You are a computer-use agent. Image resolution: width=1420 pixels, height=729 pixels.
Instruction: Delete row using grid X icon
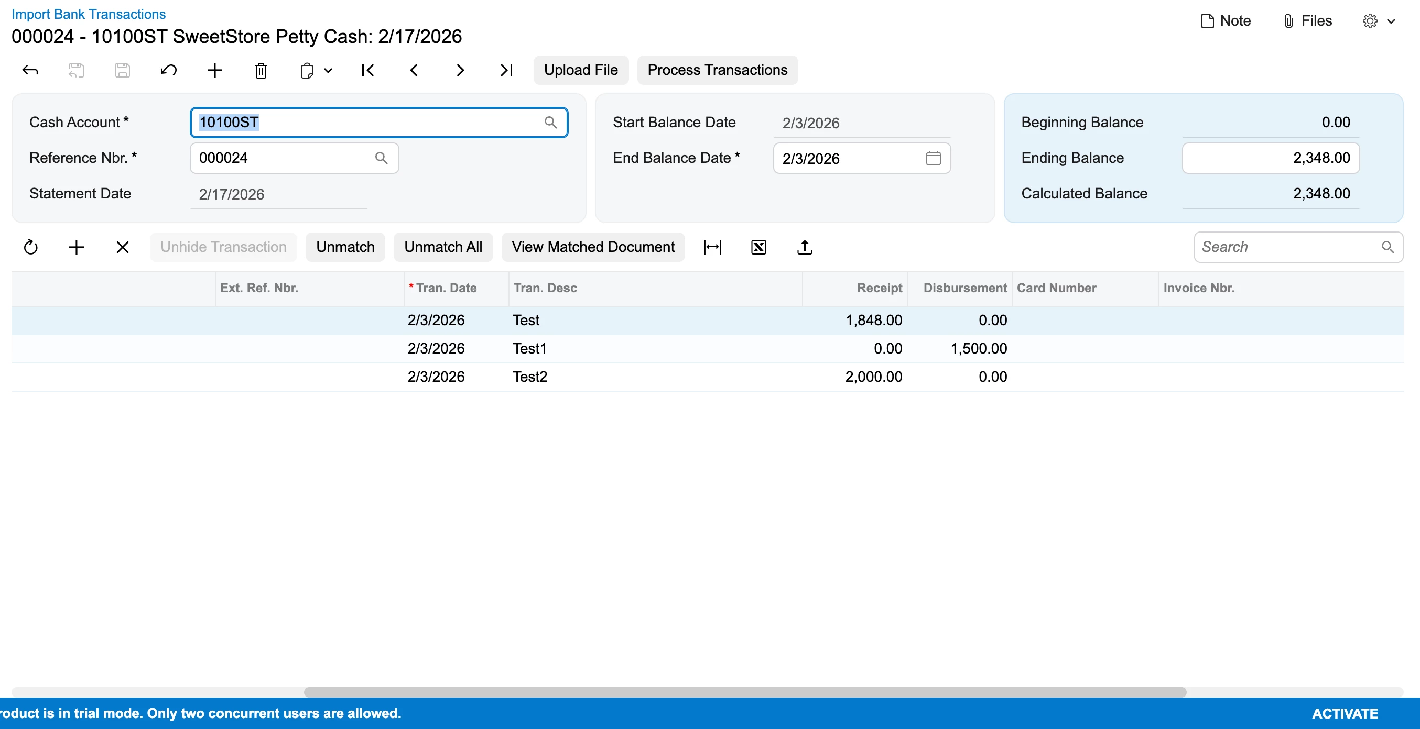(122, 247)
